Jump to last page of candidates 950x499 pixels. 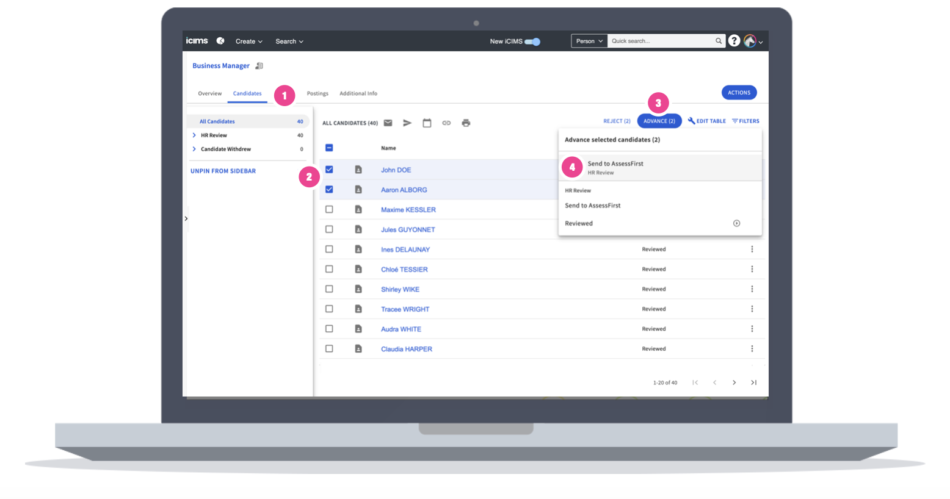pyautogui.click(x=753, y=382)
